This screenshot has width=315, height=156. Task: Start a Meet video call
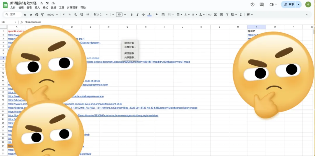coord(272,4)
